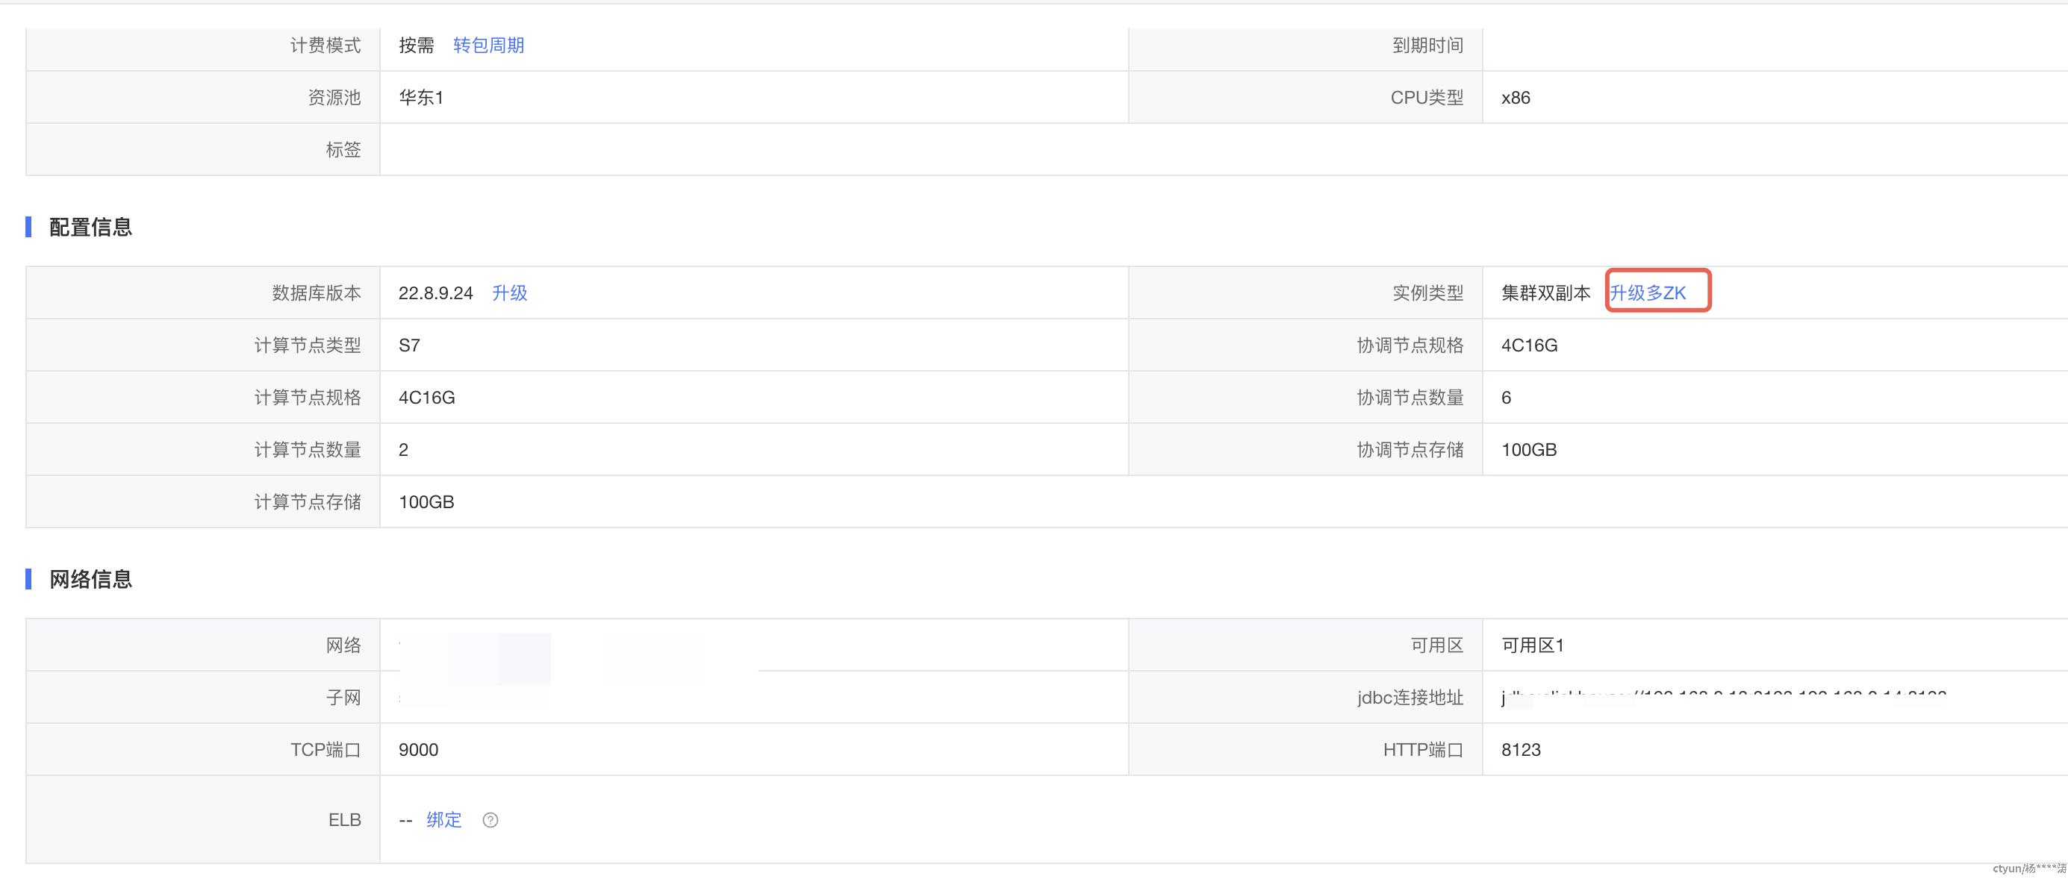
Task: Click the CPU类型 value x86
Action: (1516, 97)
